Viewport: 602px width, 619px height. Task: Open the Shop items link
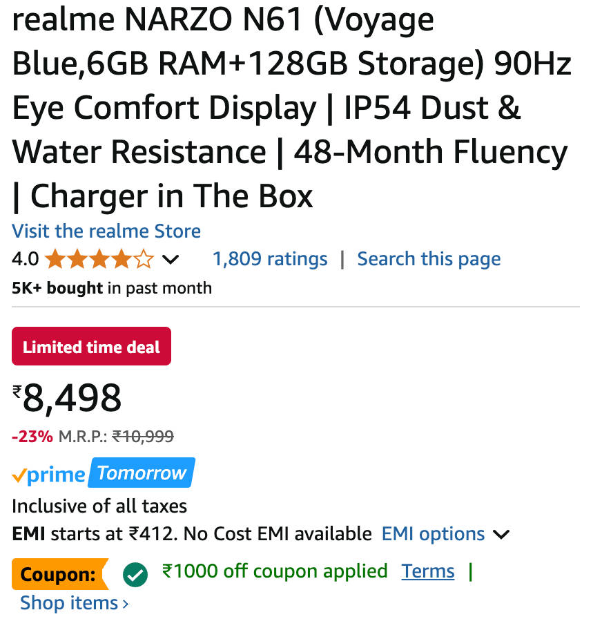click(69, 603)
